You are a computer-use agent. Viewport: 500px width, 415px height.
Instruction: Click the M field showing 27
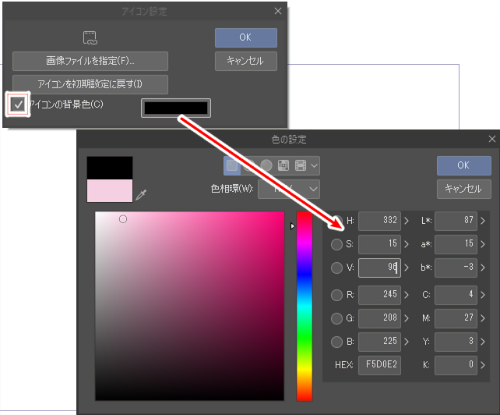(x=456, y=318)
